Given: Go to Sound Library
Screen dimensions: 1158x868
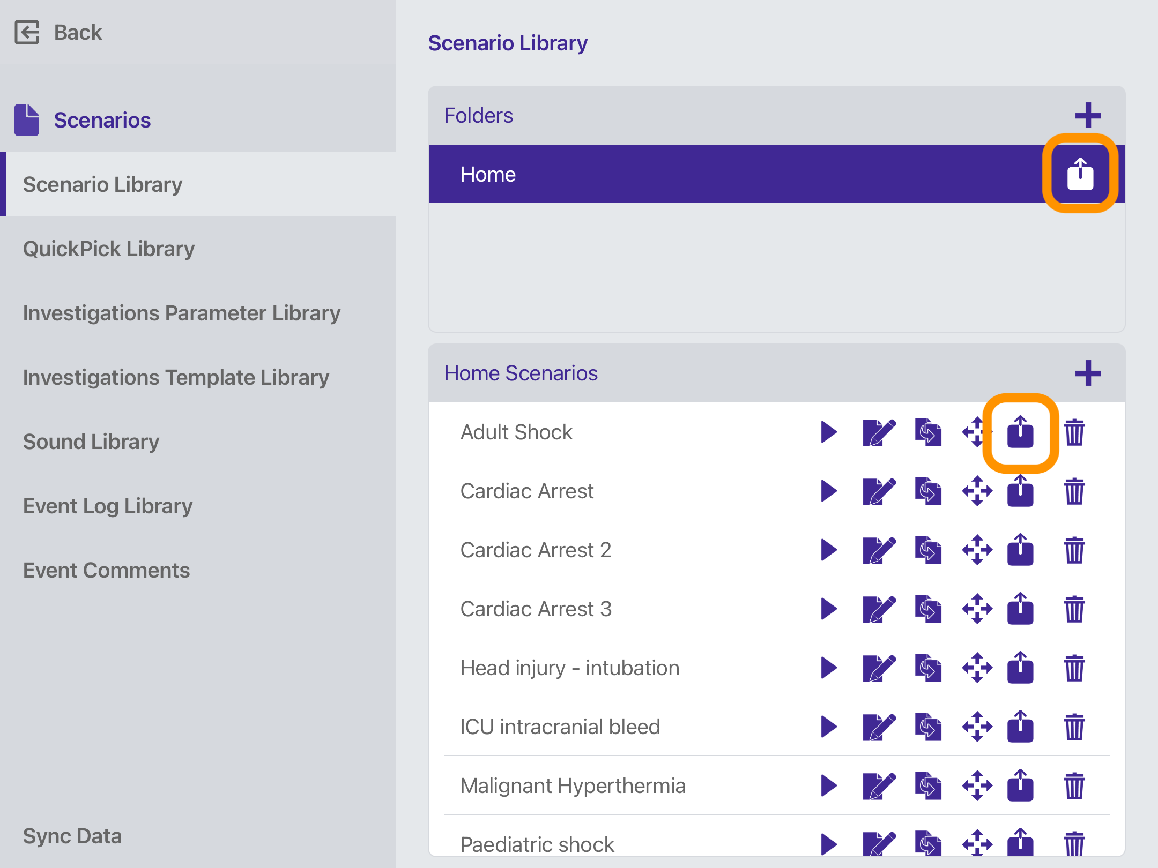Looking at the screenshot, I should pos(91,442).
